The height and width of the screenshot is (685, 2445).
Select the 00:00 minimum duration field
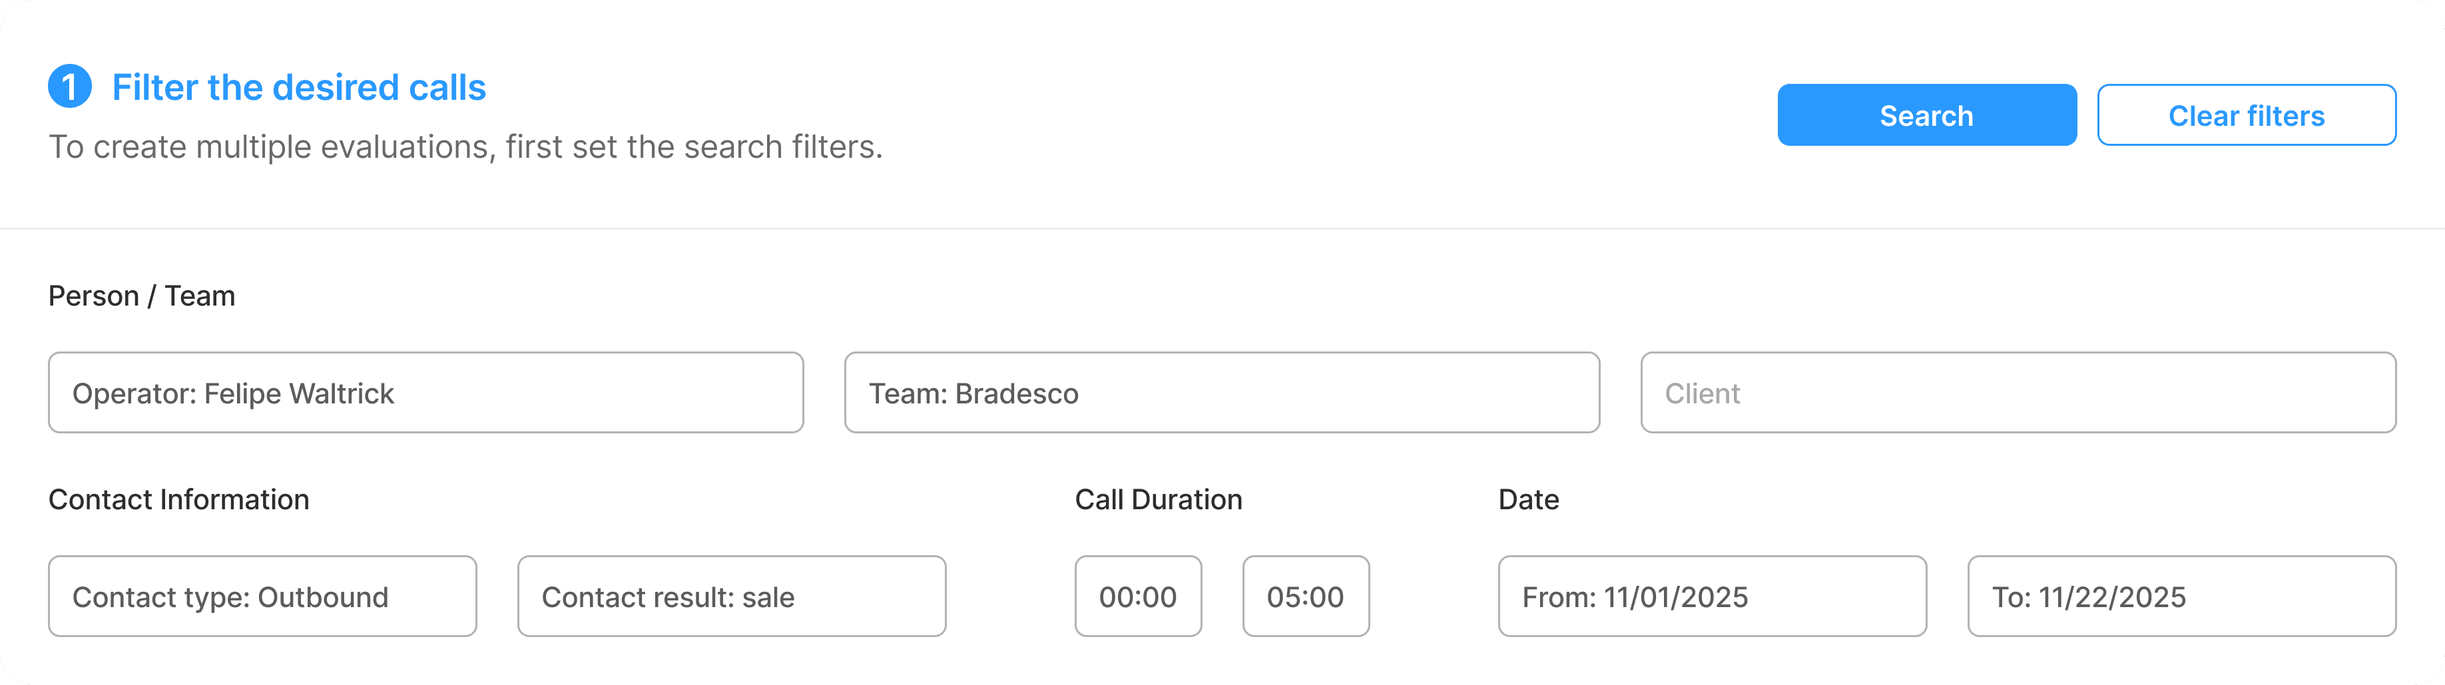pyautogui.click(x=1138, y=596)
